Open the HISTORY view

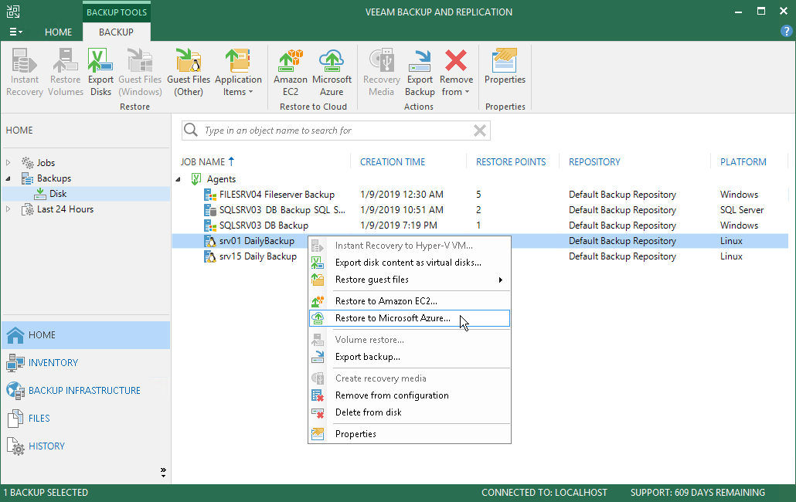[86, 446]
